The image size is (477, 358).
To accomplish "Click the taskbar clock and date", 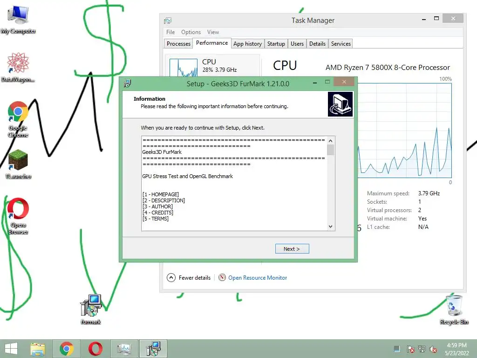I will coord(457,349).
